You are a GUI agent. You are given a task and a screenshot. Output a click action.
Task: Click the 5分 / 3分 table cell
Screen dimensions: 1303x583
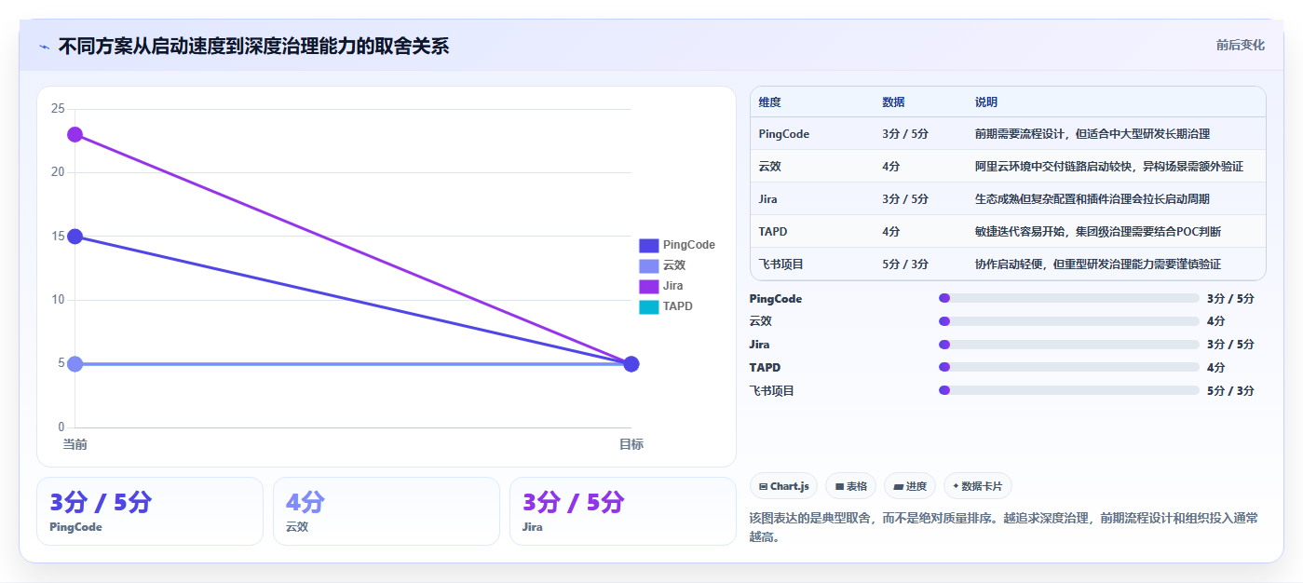(905, 264)
